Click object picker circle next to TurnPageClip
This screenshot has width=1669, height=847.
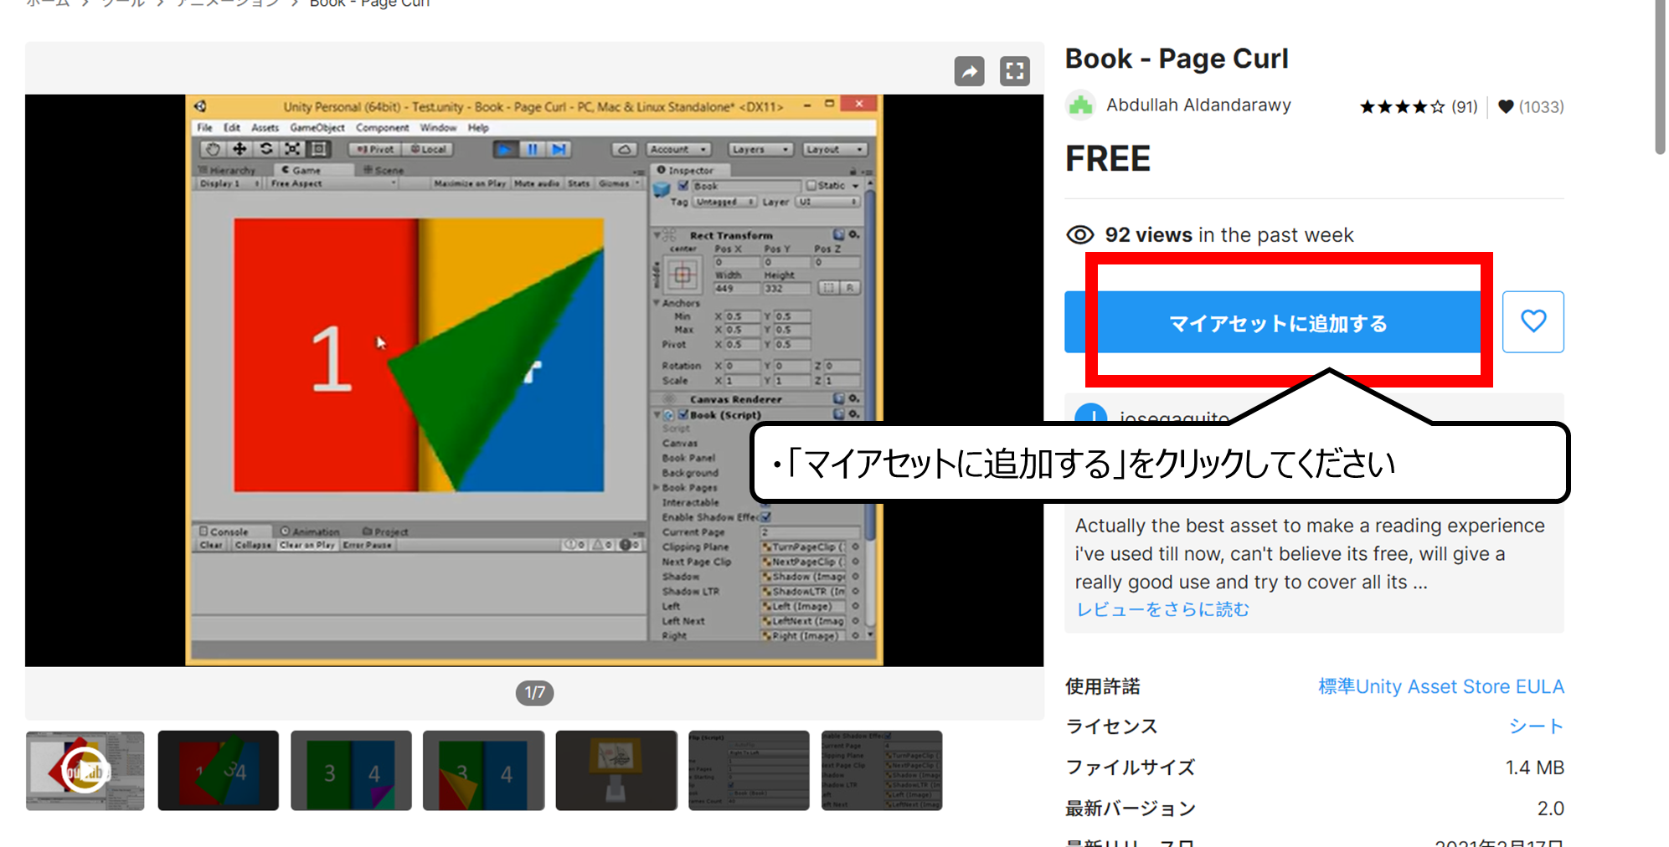tap(855, 547)
